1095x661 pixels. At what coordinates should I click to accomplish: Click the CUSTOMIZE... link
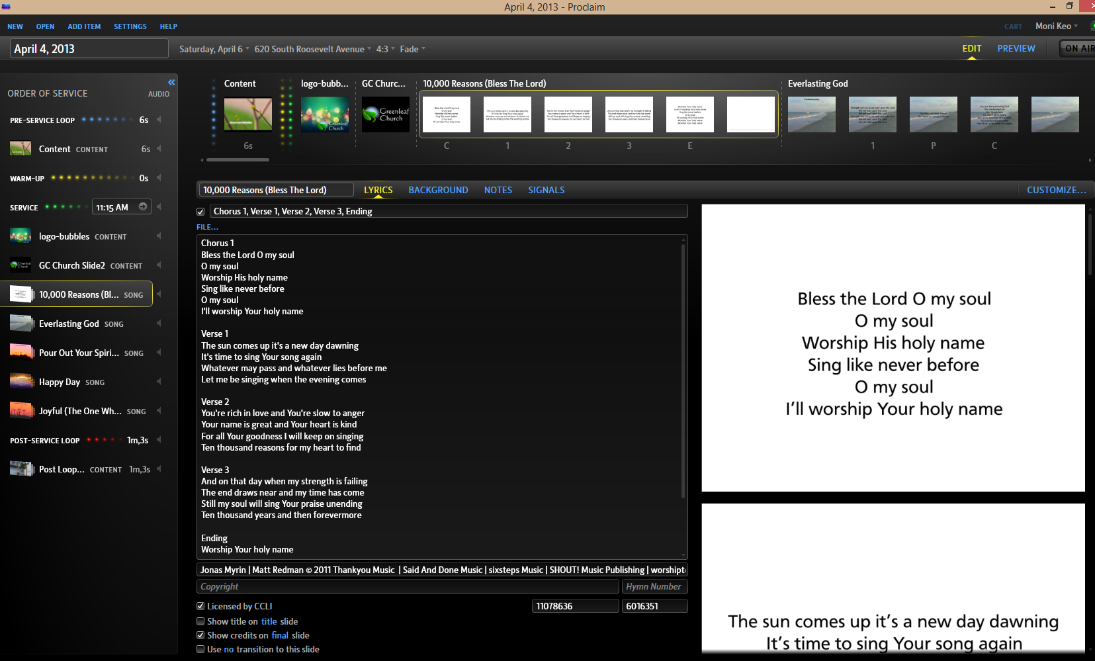coord(1057,190)
